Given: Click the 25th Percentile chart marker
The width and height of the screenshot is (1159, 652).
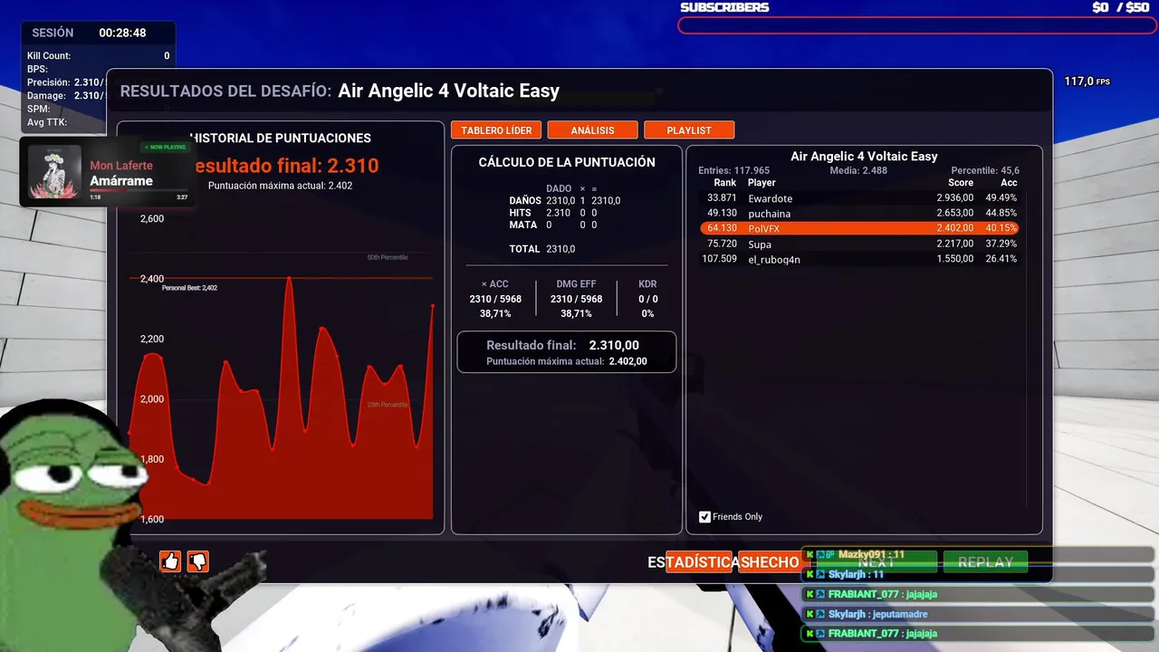Looking at the screenshot, I should pyautogui.click(x=388, y=405).
